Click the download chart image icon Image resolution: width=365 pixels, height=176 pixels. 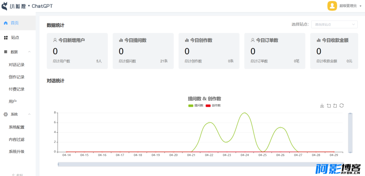[322, 105]
